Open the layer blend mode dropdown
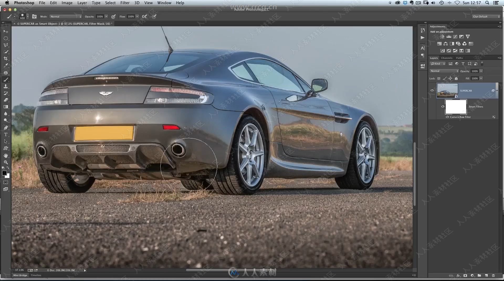Image resolution: width=504 pixels, height=281 pixels. (x=444, y=71)
